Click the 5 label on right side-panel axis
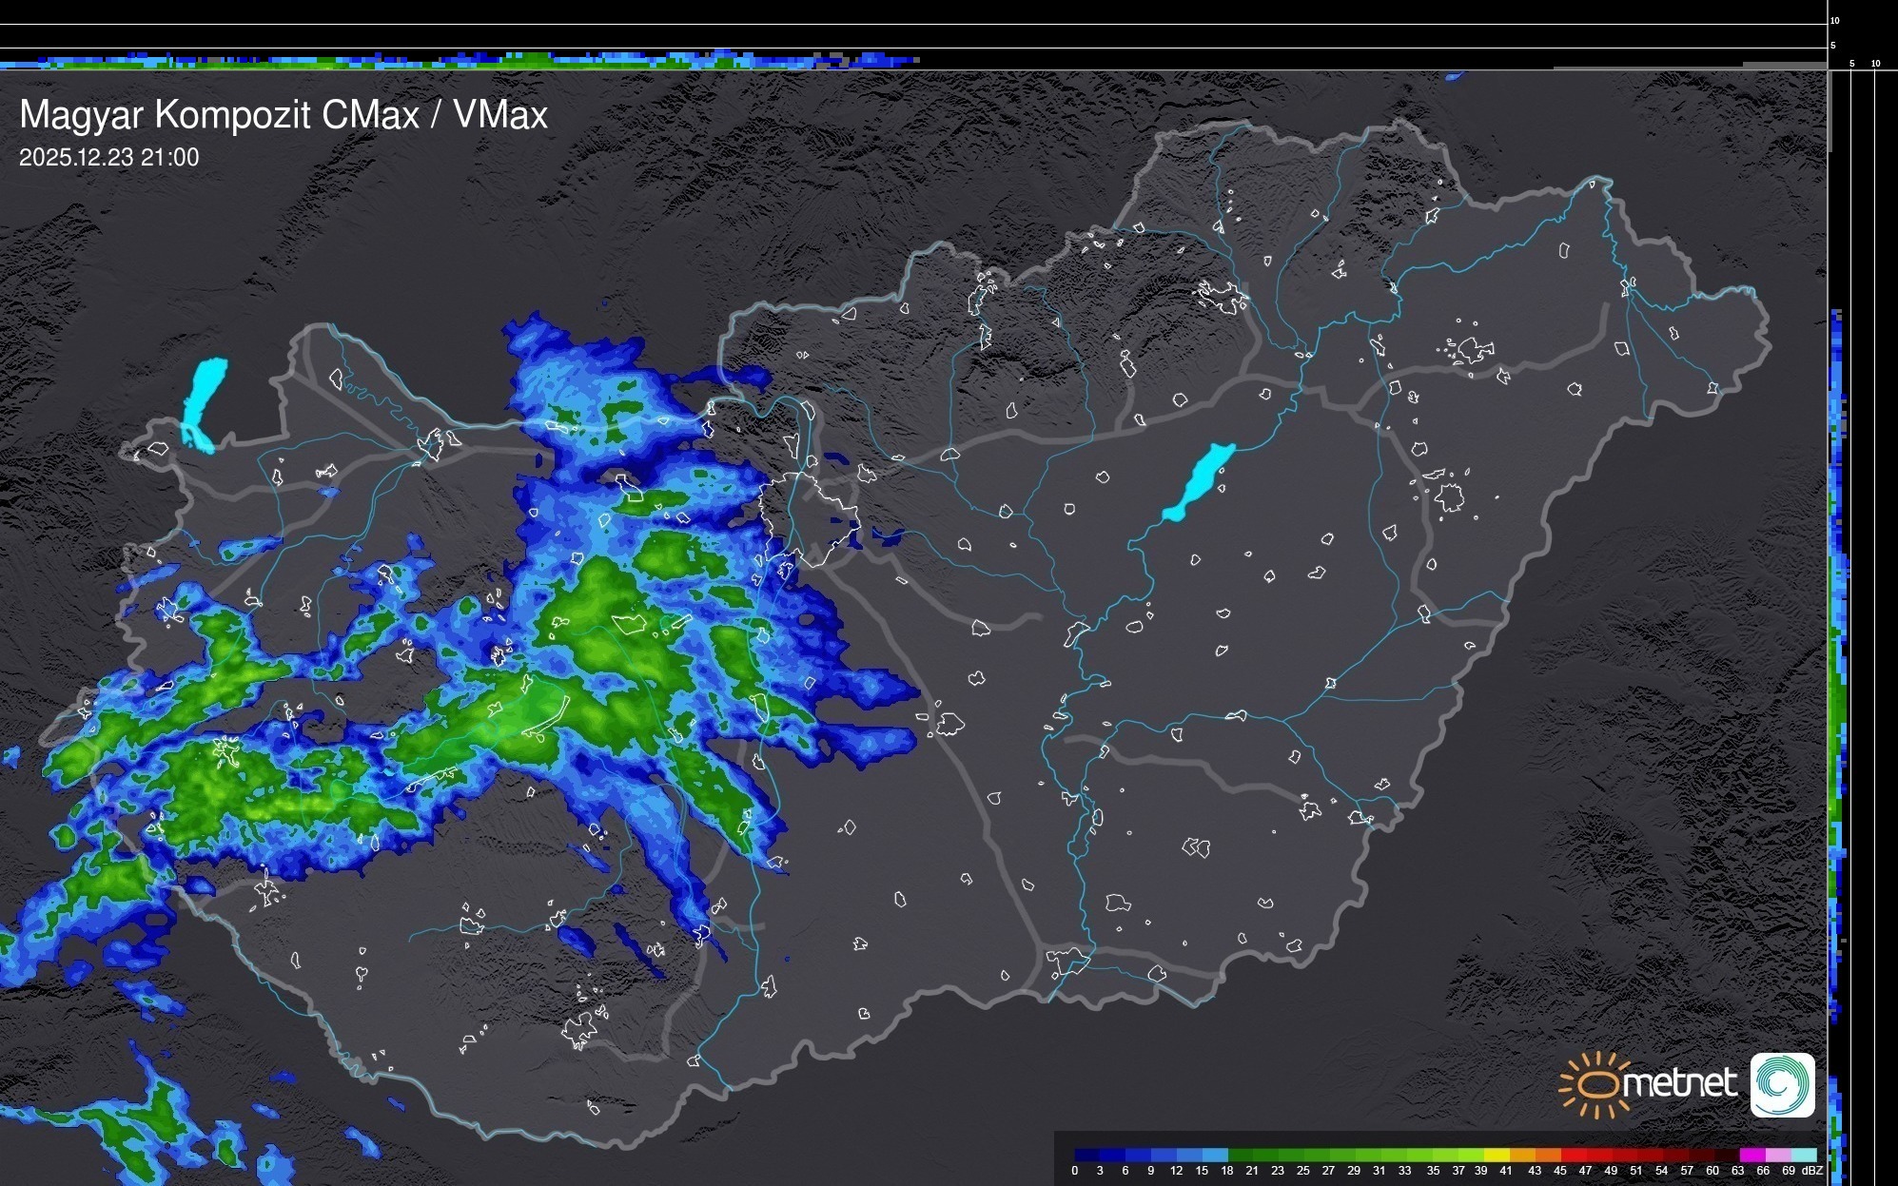The image size is (1898, 1186). 1852,64
